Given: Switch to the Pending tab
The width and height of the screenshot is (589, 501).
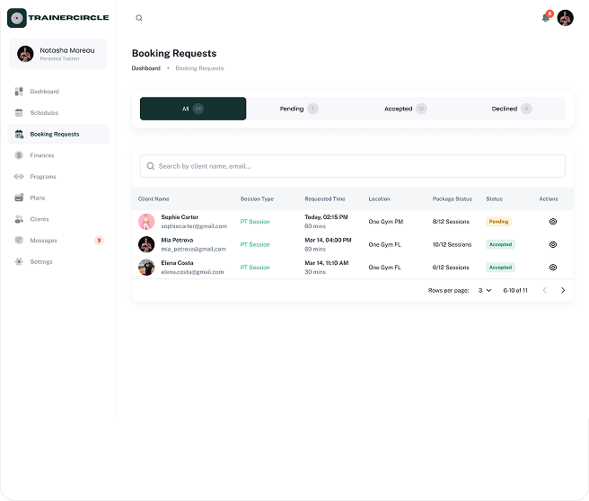Looking at the screenshot, I should tap(299, 109).
